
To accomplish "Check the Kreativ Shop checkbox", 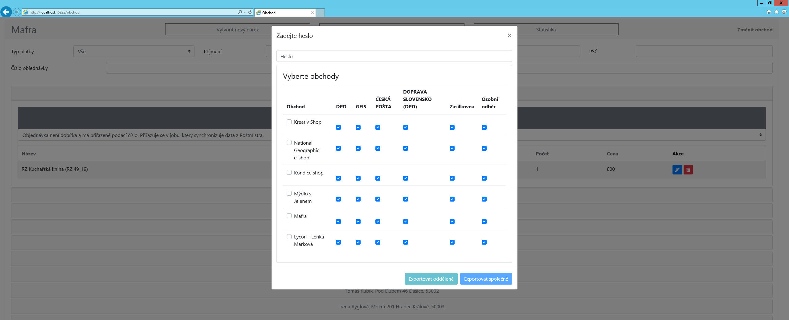I will [289, 122].
